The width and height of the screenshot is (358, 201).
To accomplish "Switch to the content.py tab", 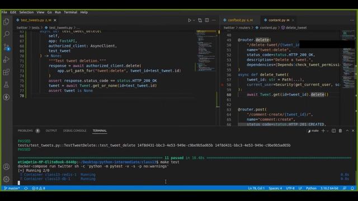I will tap(279, 20).
